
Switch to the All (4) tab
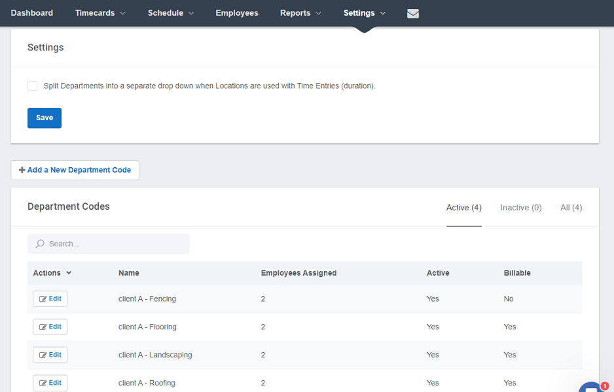[x=571, y=208]
